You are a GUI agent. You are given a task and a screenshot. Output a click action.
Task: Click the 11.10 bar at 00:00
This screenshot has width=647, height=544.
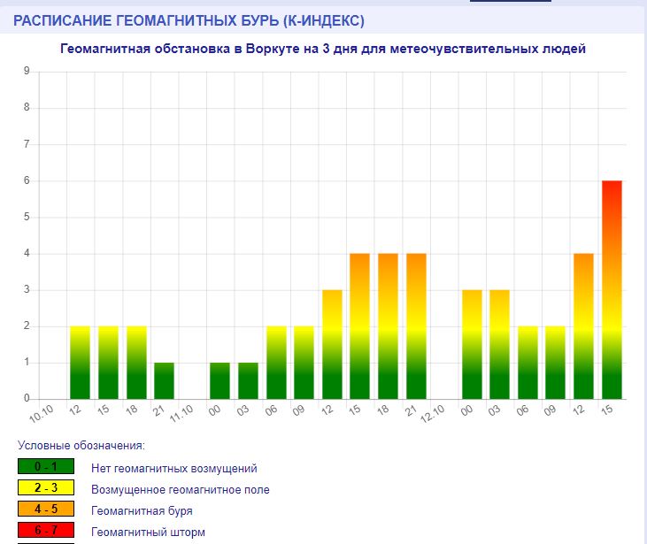[x=220, y=380]
